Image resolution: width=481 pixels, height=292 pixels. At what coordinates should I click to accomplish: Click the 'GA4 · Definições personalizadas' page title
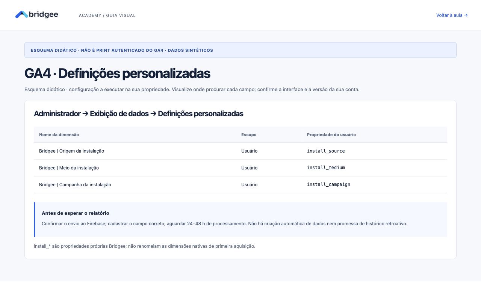[x=117, y=73]
